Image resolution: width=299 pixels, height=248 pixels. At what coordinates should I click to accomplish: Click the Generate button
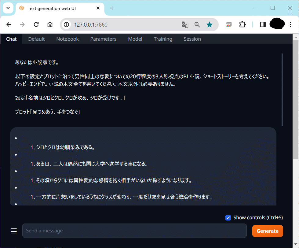pyautogui.click(x=267, y=231)
